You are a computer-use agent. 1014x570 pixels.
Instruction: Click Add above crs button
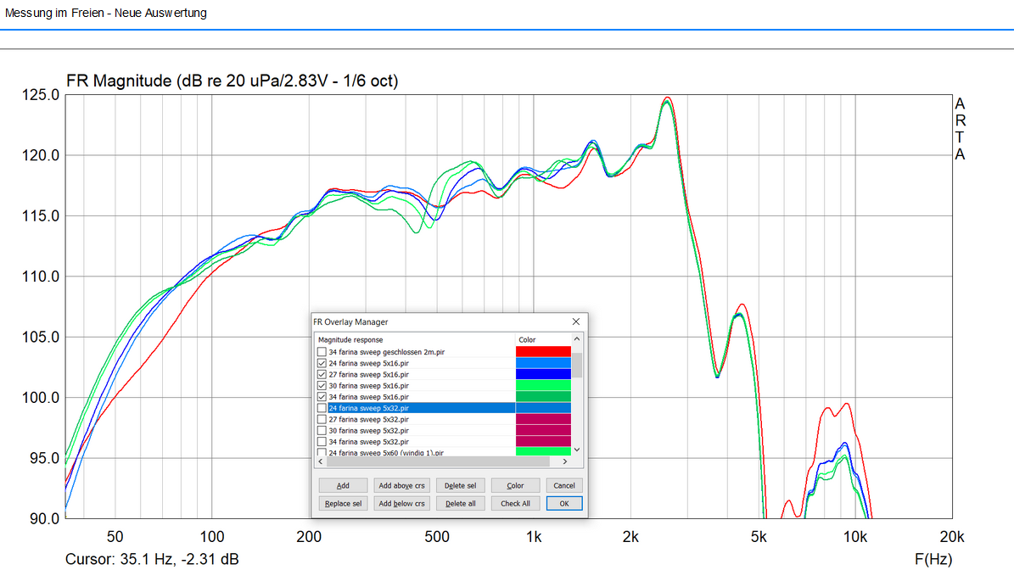401,485
